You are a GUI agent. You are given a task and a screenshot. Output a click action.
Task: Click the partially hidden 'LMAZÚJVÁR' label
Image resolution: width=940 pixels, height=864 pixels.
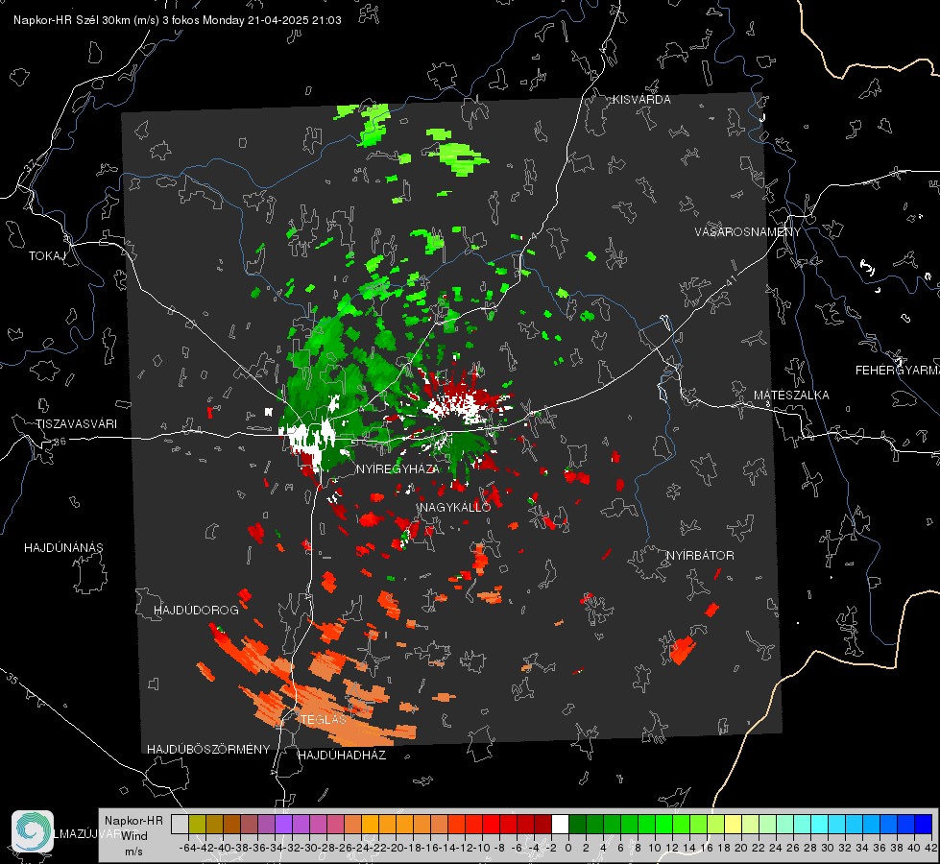[88, 834]
